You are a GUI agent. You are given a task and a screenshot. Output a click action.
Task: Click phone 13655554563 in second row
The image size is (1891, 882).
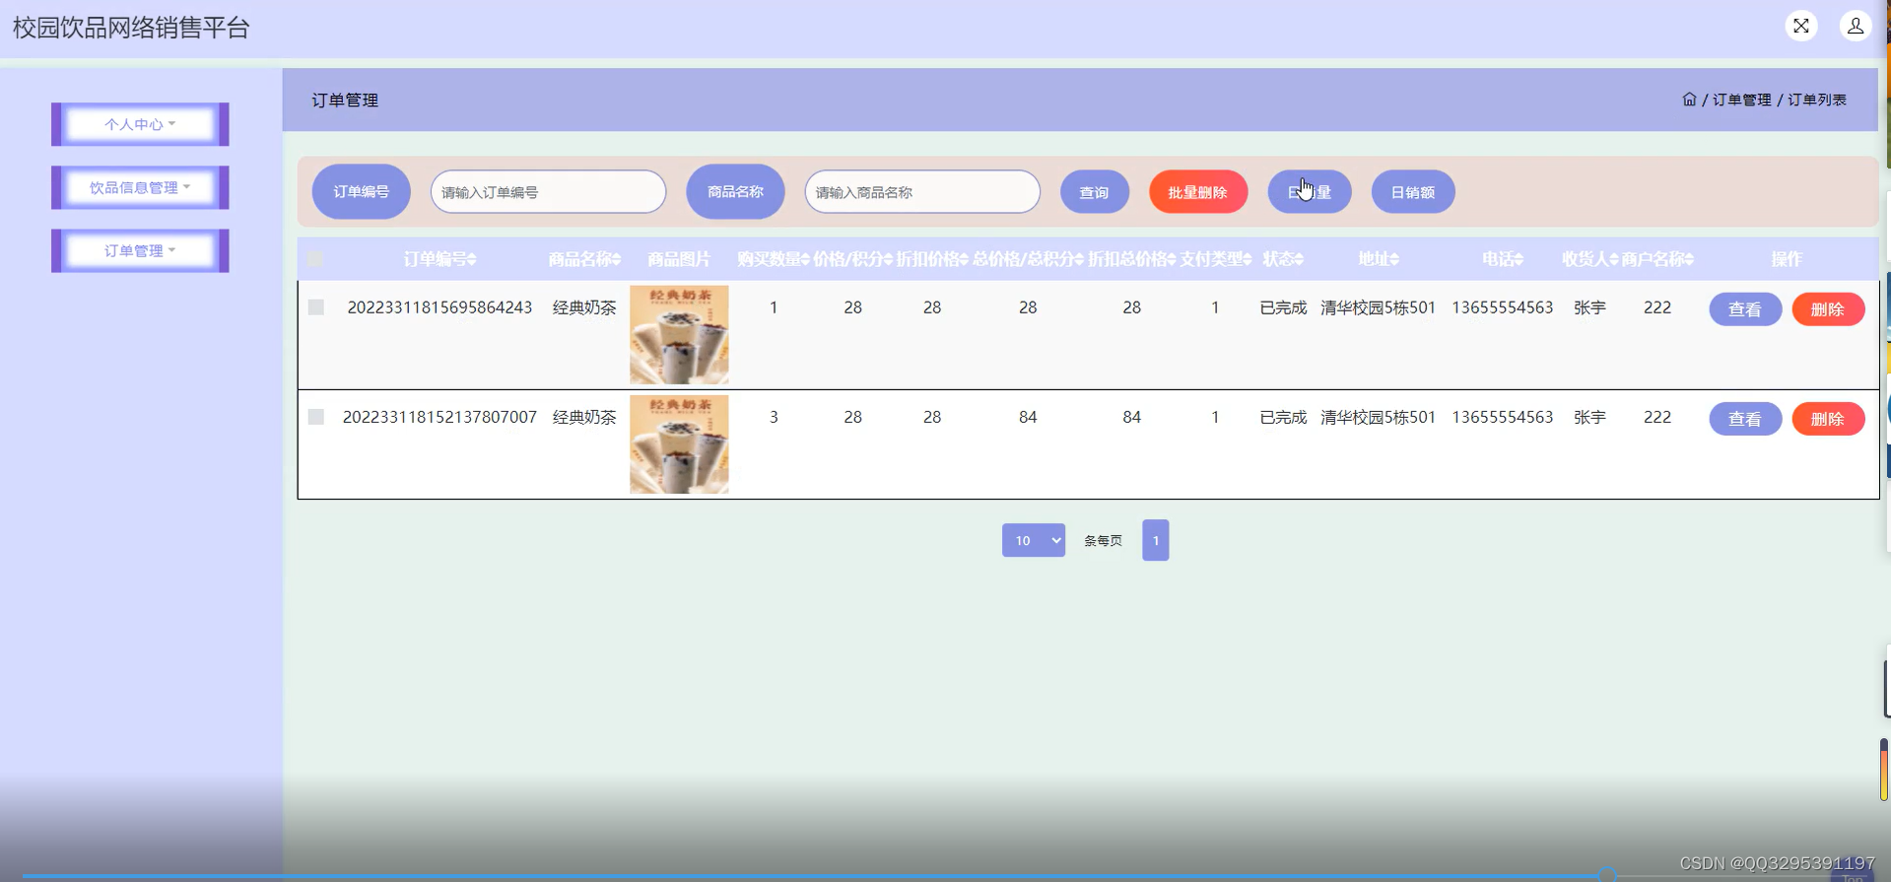[1503, 417]
